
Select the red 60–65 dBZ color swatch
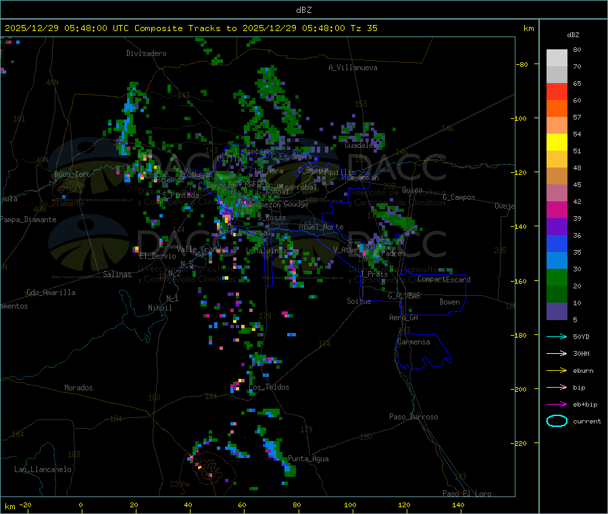point(557,91)
